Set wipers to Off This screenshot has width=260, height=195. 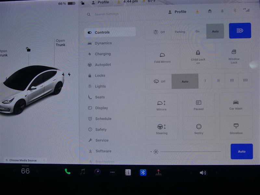pos(161,81)
